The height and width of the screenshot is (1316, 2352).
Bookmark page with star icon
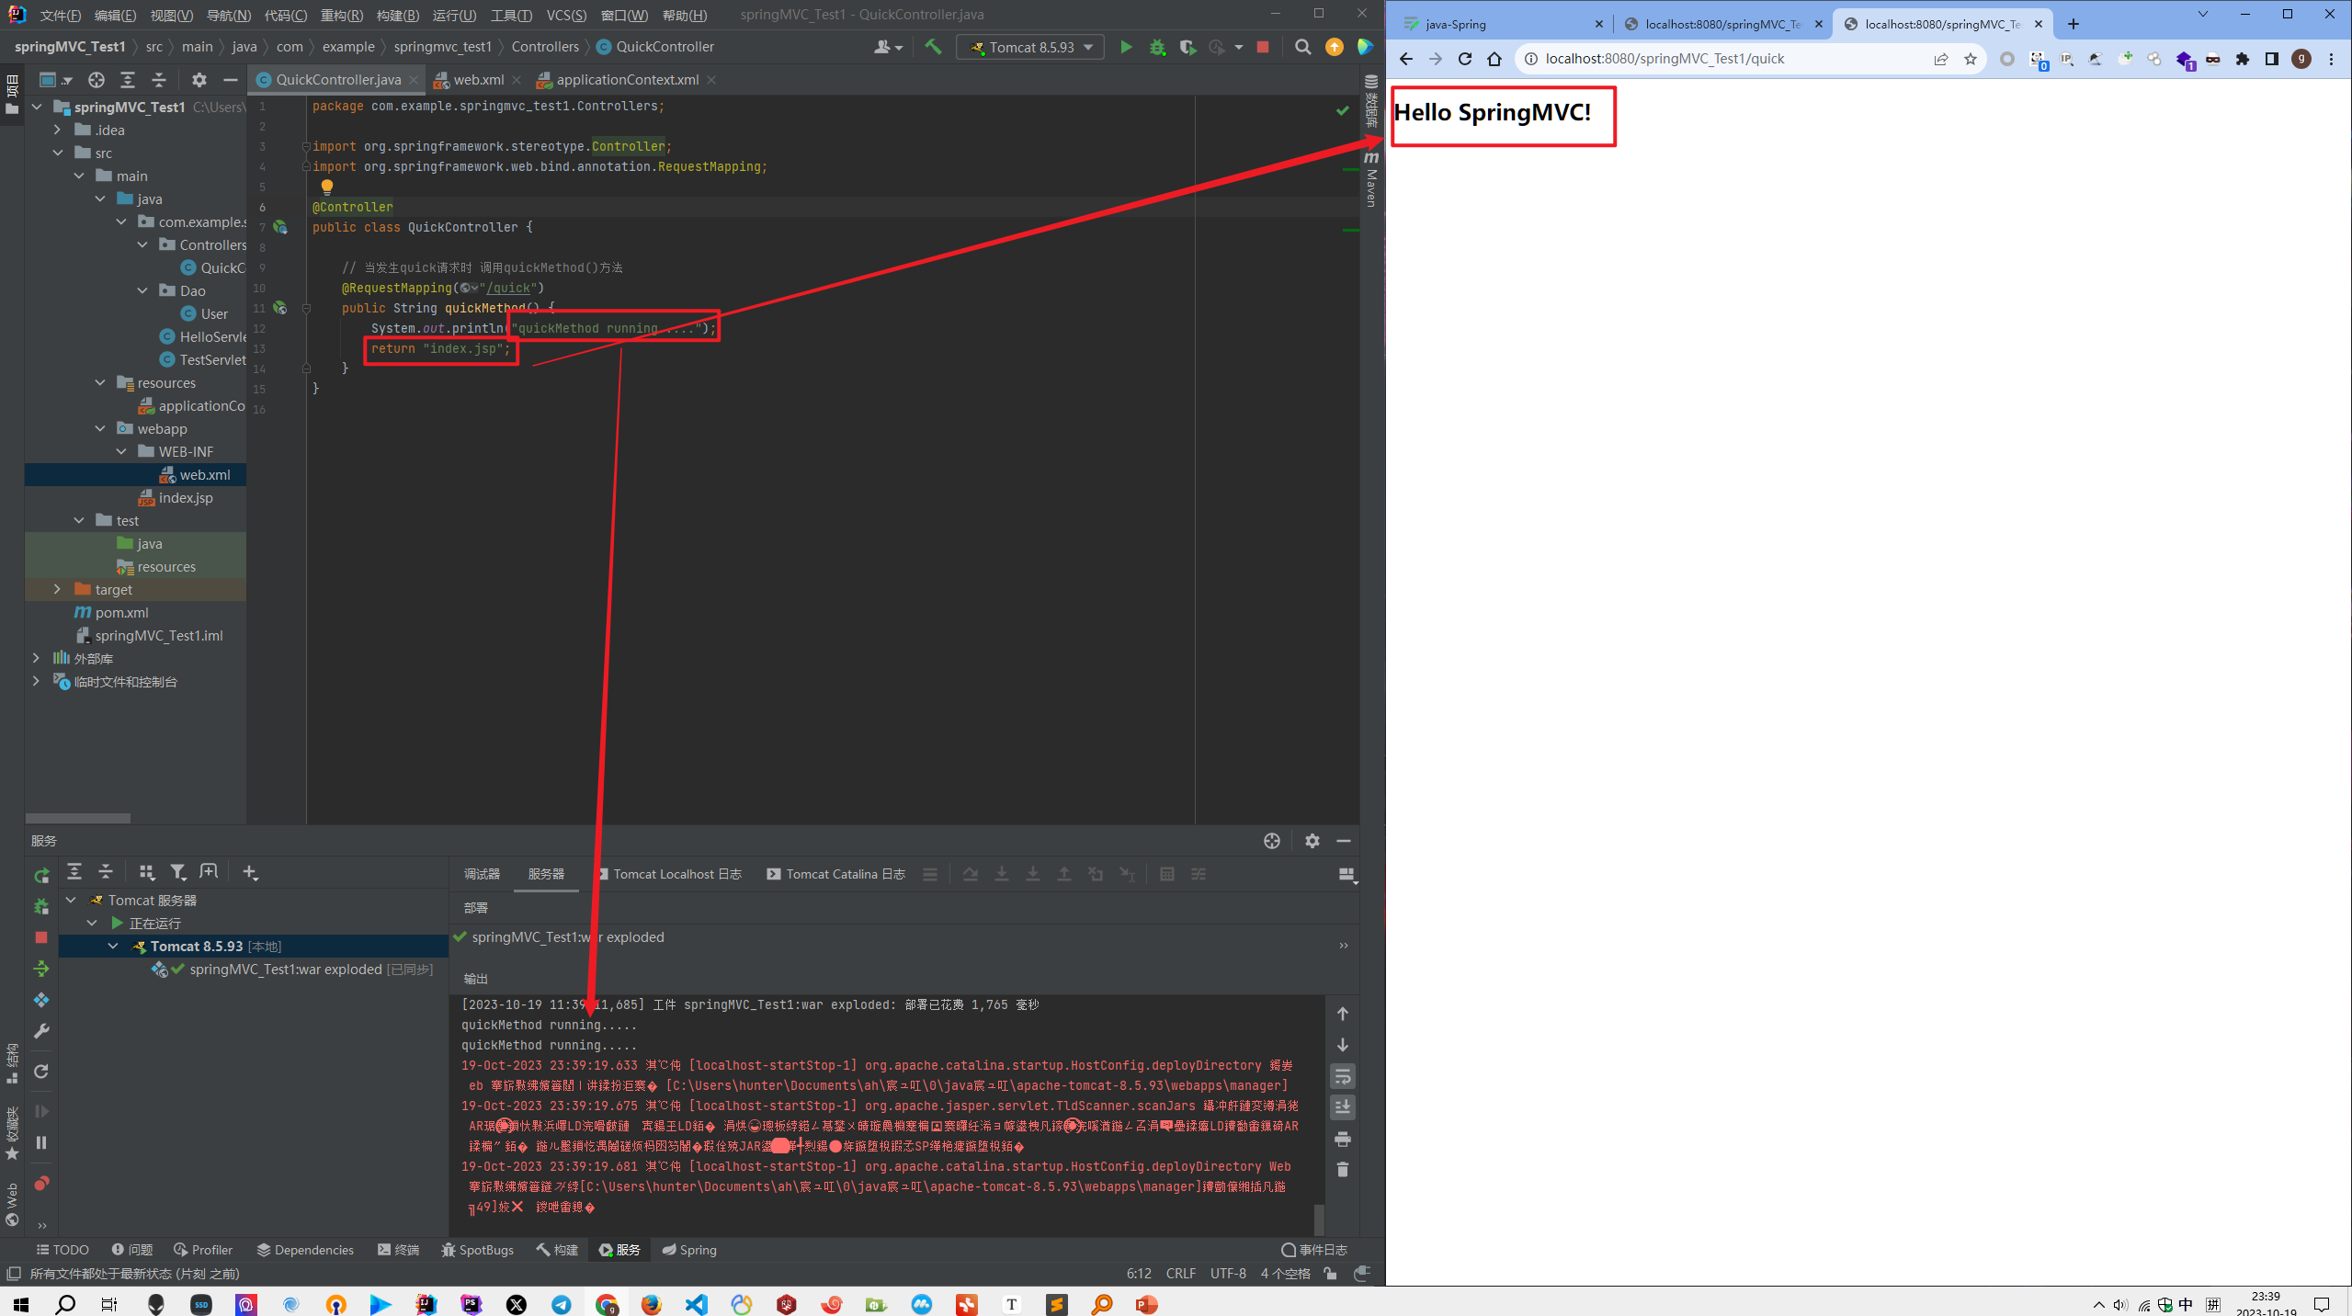point(1970,59)
